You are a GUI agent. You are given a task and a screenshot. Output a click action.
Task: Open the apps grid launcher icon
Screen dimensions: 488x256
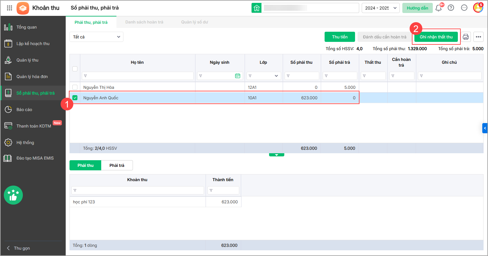[x=10, y=8]
